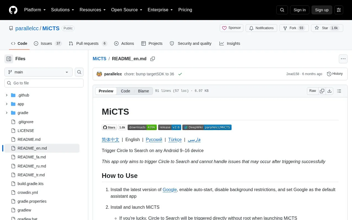Open the search magnifier in header
Image resolution: width=352 pixels, height=220 pixels.
[282, 10]
